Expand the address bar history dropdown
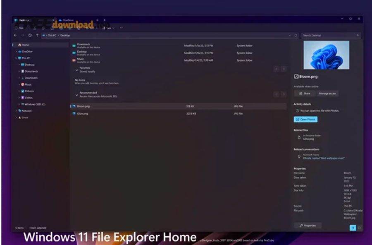The height and width of the screenshot is (245, 372). coord(289,36)
